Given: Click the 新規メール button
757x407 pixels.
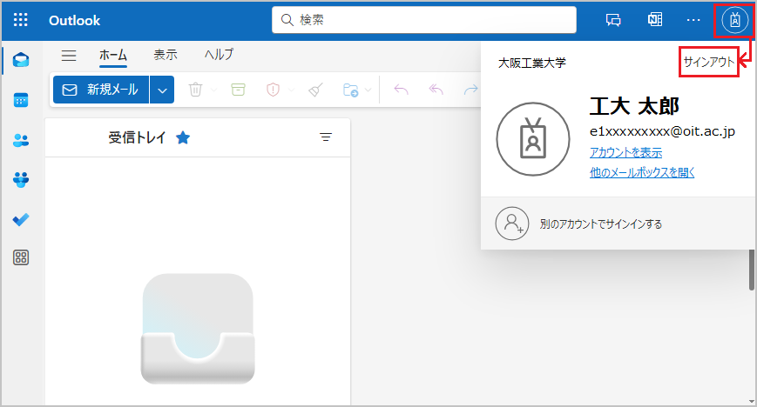Looking at the screenshot, I should [101, 90].
